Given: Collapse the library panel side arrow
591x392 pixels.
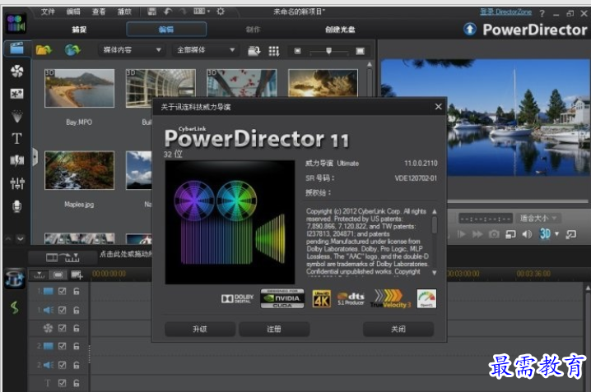Looking at the screenshot, I should pos(35,157).
